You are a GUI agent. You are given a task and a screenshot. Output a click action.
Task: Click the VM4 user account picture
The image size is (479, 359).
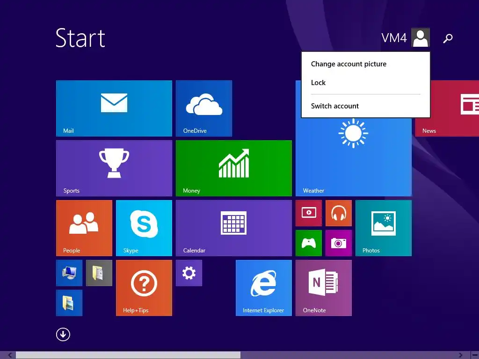[x=421, y=37]
